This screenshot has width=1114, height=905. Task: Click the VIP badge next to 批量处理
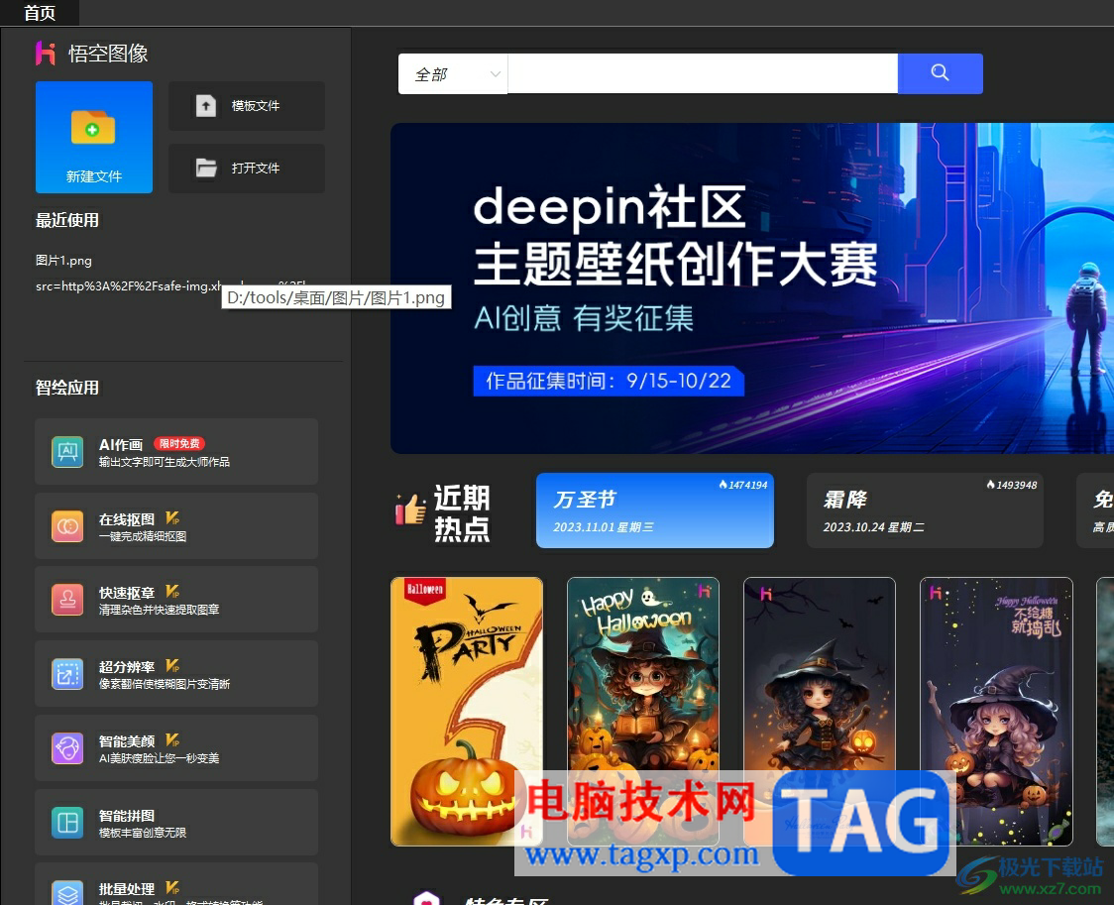click(172, 888)
